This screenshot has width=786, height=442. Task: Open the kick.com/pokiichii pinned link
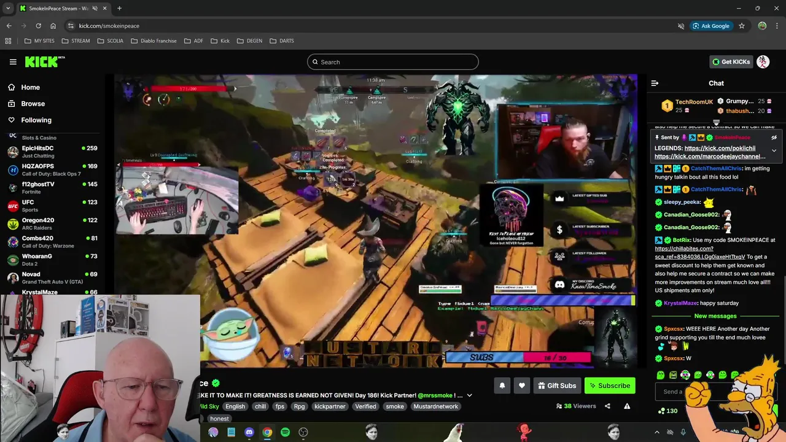[720, 149]
